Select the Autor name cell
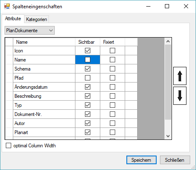Viewport: 196px width, 170px height. tap(44, 123)
